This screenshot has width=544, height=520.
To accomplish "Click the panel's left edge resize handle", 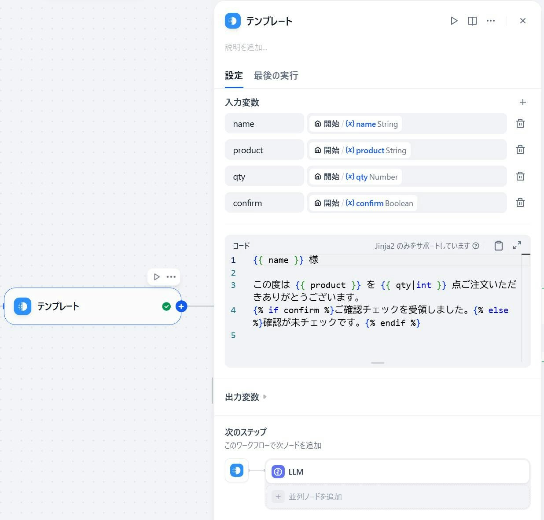I will click(x=213, y=391).
